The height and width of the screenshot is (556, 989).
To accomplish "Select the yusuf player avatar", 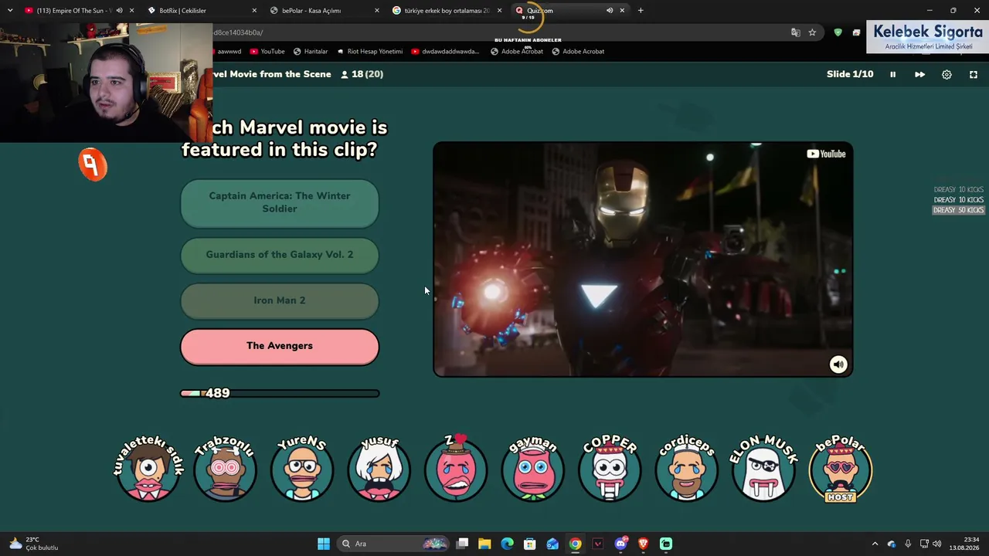I will (x=379, y=468).
